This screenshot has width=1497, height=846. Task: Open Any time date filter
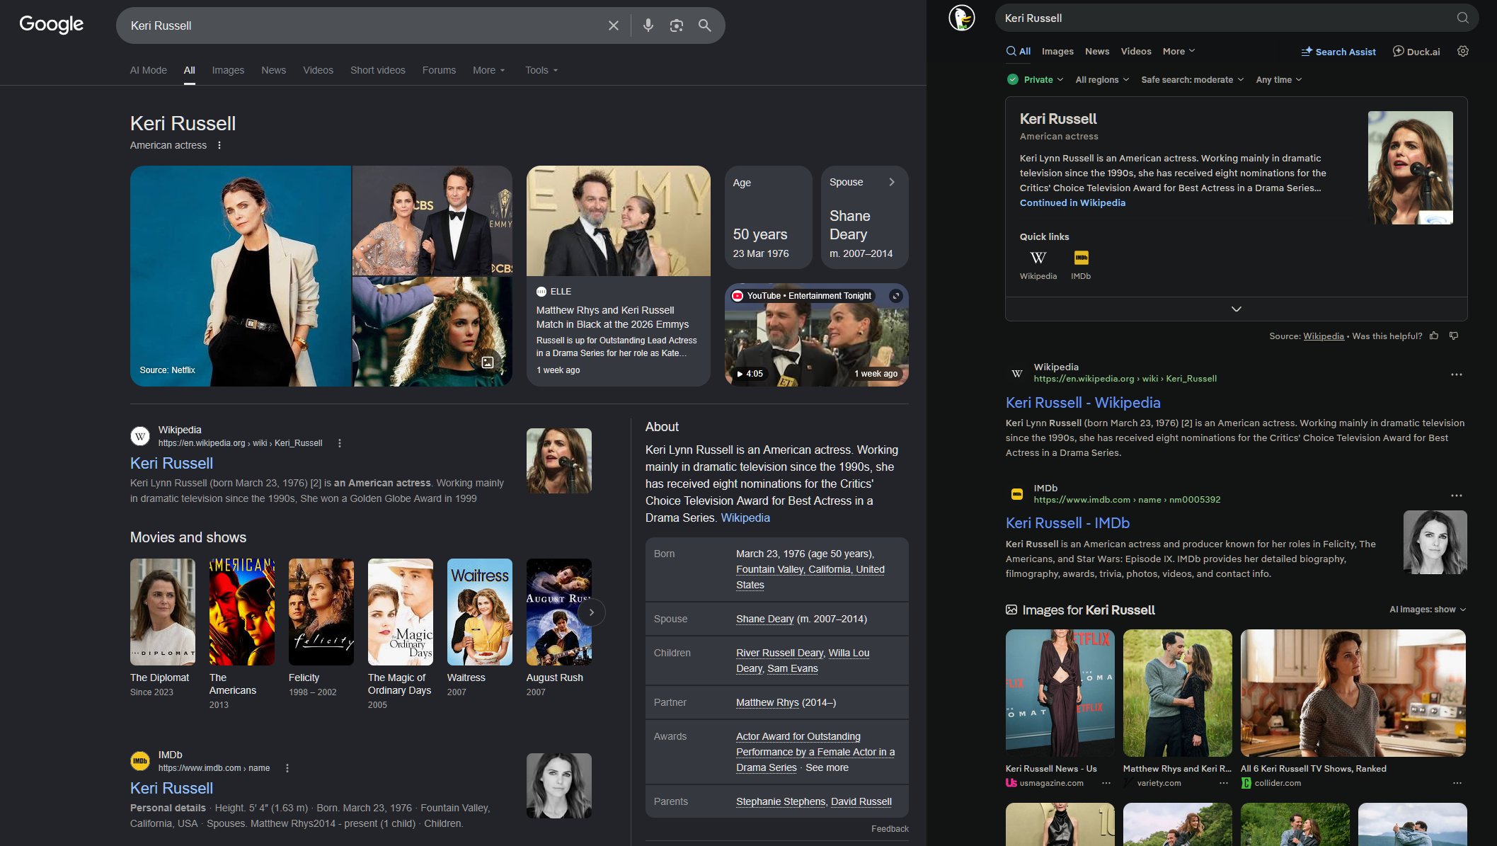[x=1279, y=79]
